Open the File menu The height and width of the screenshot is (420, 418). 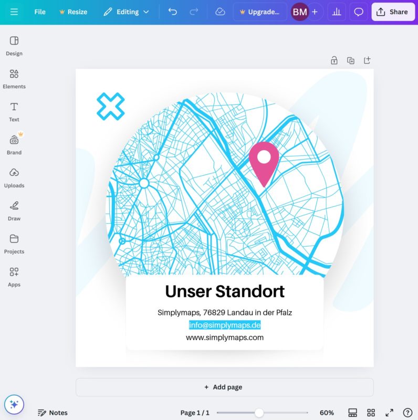coord(40,12)
